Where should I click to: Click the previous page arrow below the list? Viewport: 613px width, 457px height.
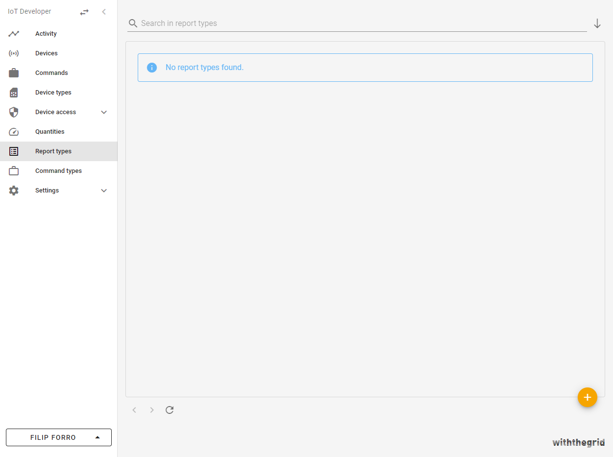pos(134,410)
